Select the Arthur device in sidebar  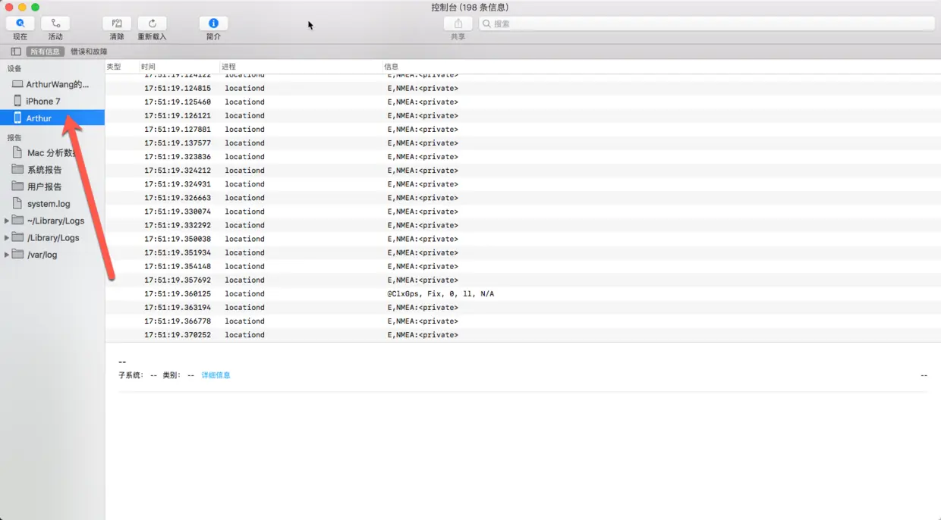52,117
